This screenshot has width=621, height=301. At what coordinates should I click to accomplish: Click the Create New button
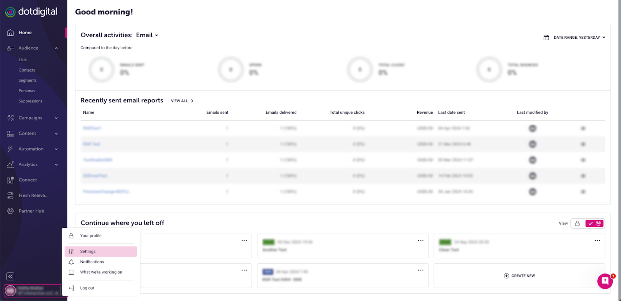pyautogui.click(x=519, y=276)
